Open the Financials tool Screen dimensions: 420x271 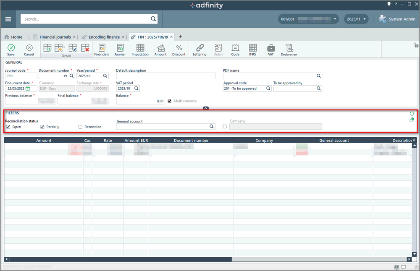coord(101,49)
